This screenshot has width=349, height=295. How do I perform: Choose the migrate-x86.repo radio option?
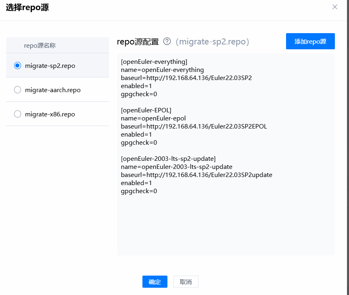click(x=18, y=114)
